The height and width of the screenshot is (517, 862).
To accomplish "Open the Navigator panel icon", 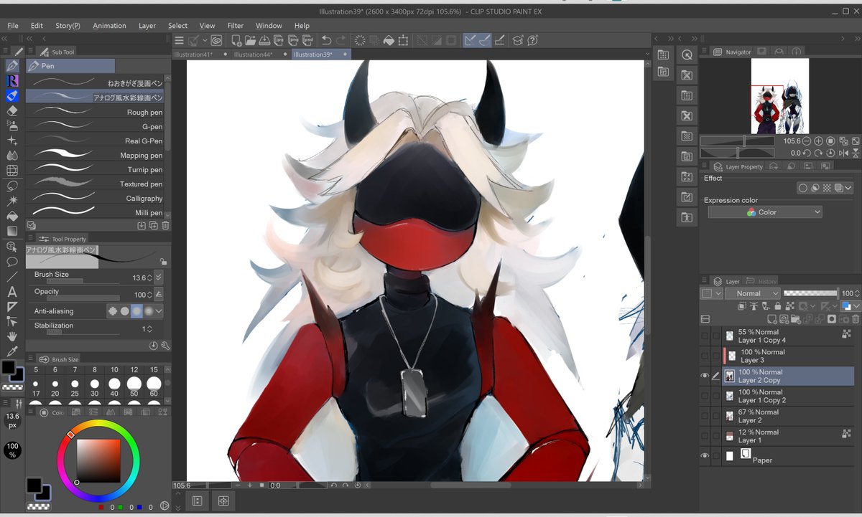I will point(717,52).
